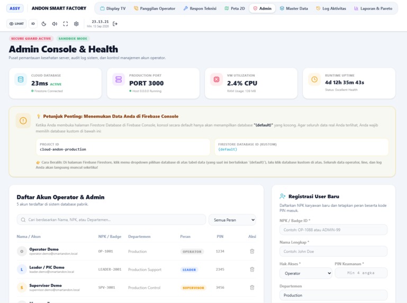Click the Firestore database ID (default) value
The width and height of the screenshot is (407, 303).
tap(228, 150)
